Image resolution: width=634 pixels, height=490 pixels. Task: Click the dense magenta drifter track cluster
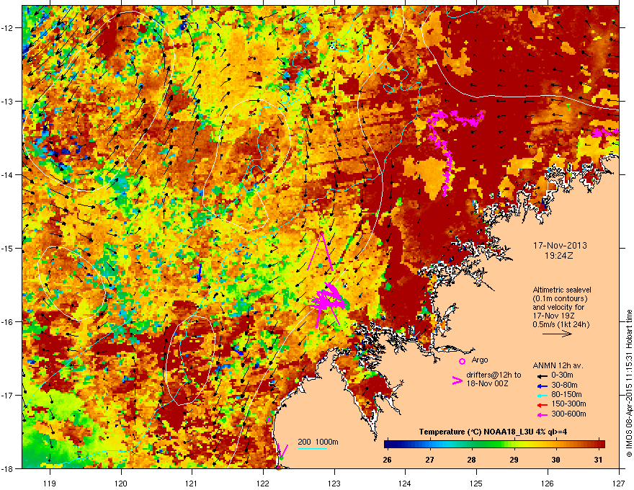point(329,300)
